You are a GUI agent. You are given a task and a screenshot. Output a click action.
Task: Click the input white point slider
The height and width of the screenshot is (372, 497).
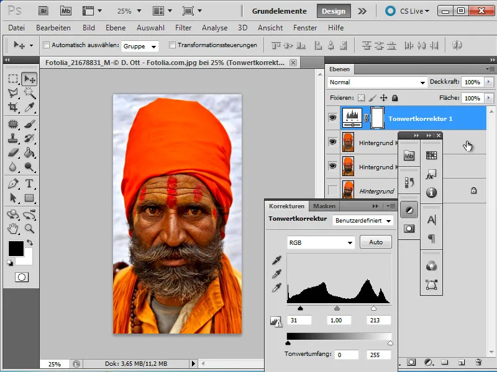[374, 308]
